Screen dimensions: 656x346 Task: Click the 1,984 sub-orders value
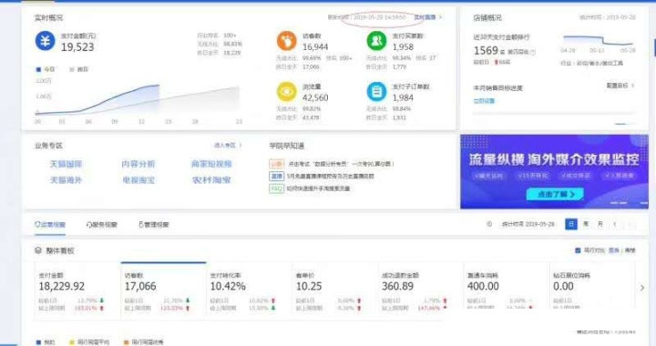coord(403,97)
